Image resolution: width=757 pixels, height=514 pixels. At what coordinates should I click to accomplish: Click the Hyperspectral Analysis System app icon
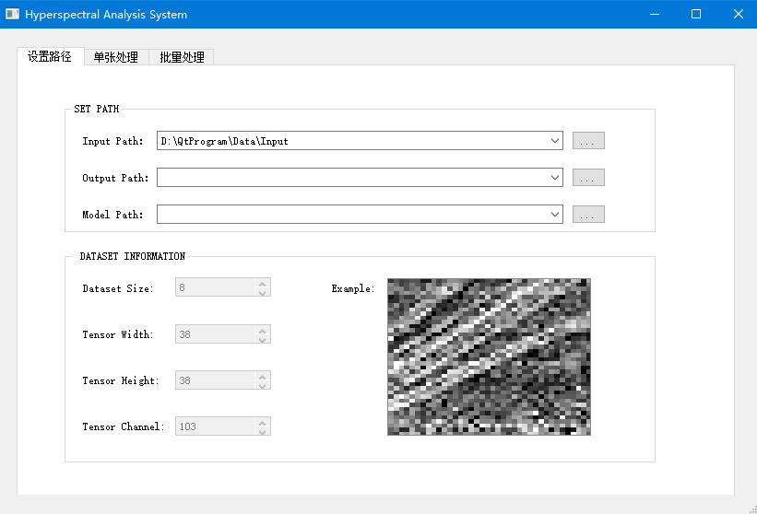pos(12,14)
